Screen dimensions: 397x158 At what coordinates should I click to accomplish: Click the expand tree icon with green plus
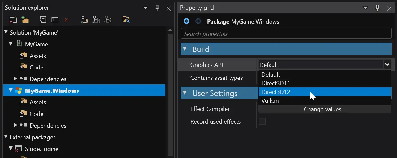point(96,20)
